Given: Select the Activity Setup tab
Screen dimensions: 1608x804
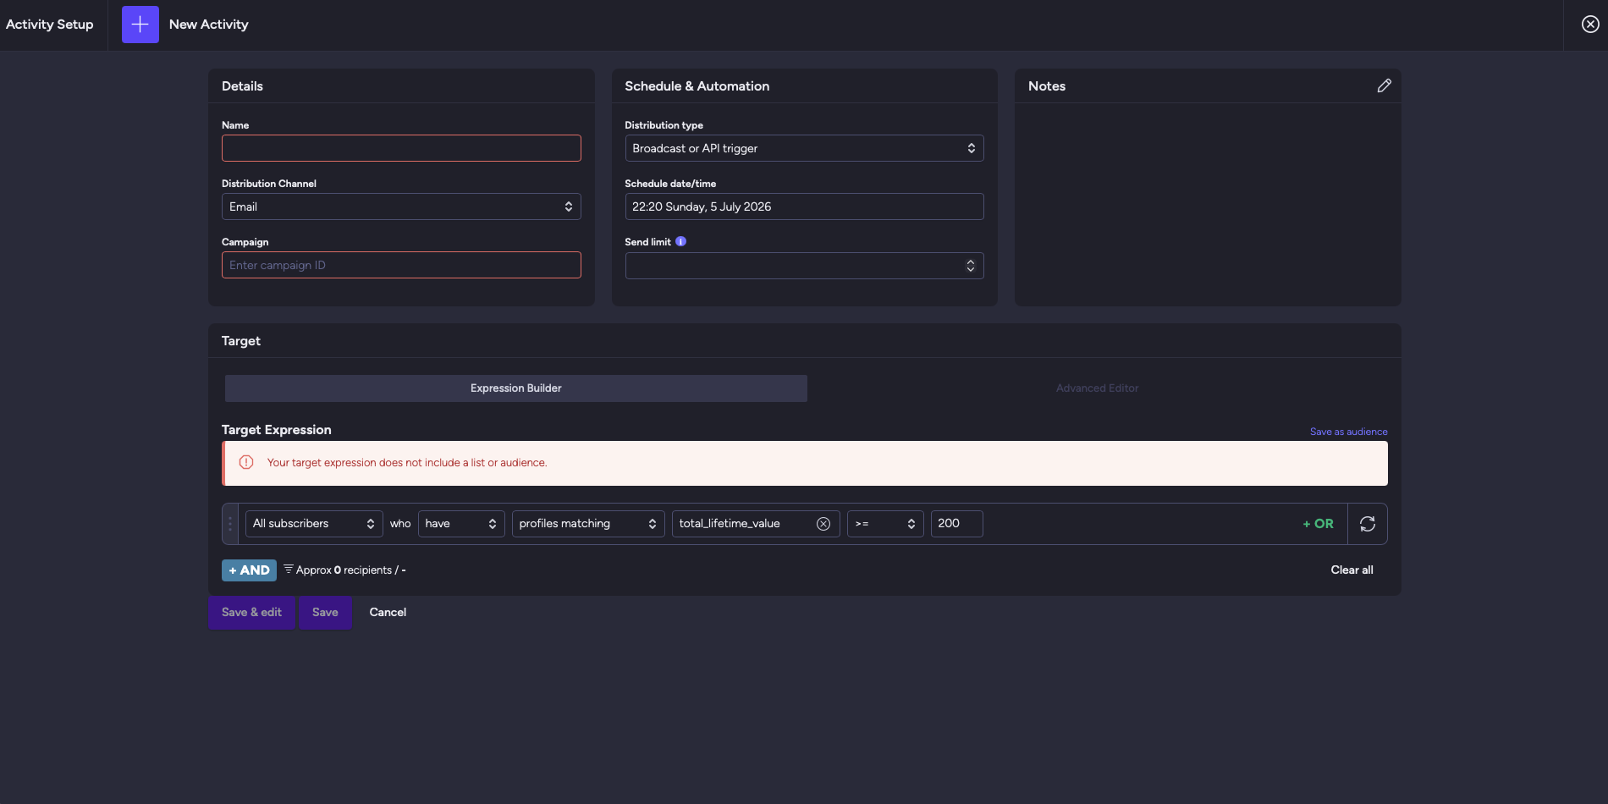Looking at the screenshot, I should click(50, 25).
